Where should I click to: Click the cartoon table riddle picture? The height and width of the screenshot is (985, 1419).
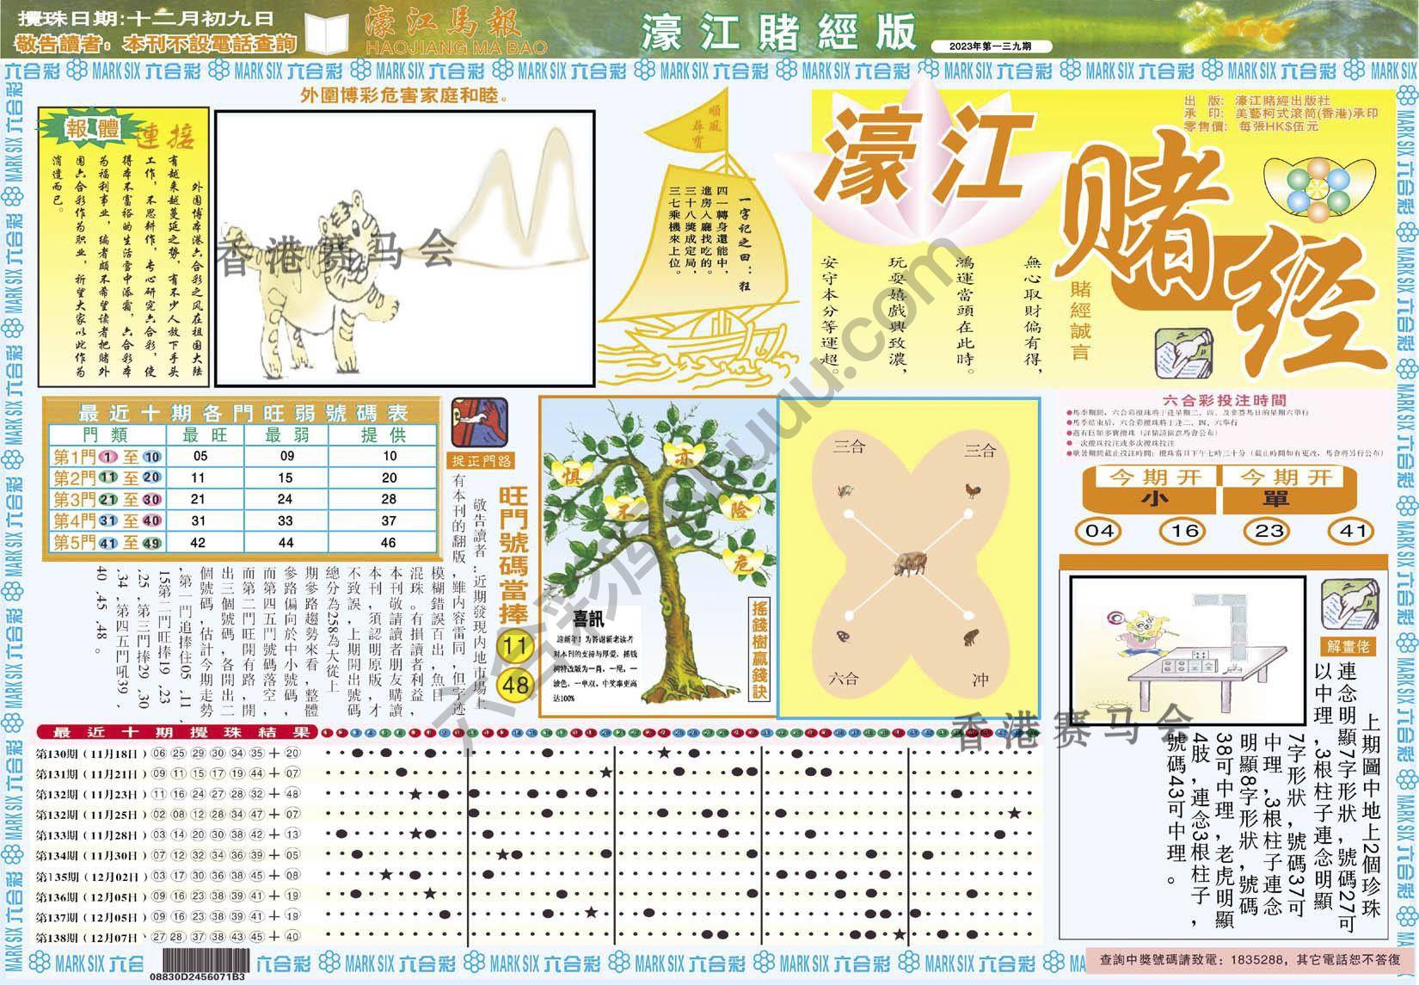tap(1190, 649)
